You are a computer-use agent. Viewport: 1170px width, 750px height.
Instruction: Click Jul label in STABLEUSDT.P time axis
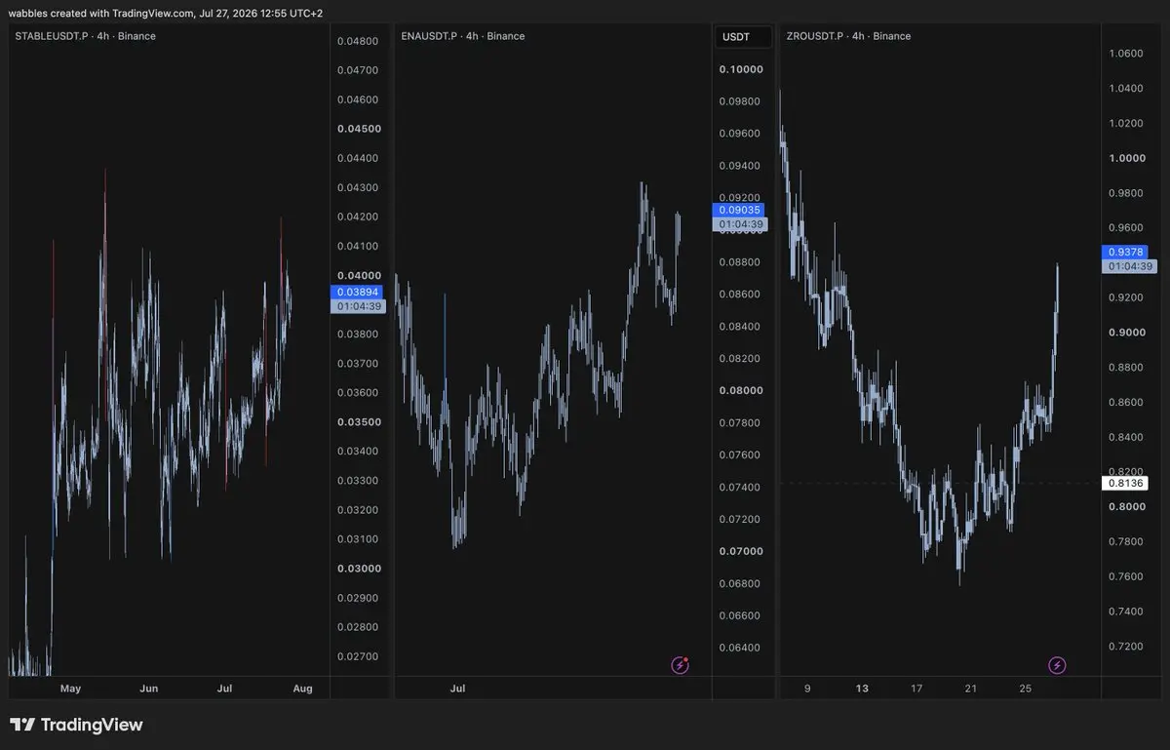[224, 689]
